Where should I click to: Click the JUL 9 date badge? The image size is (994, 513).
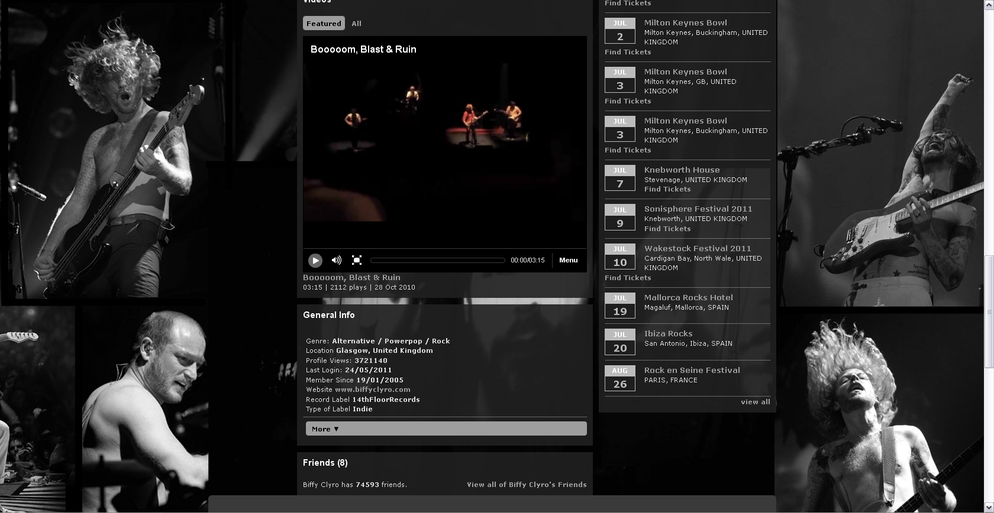(620, 217)
